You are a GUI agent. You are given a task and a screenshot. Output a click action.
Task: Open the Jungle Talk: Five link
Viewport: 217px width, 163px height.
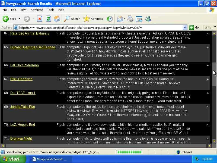23,107
